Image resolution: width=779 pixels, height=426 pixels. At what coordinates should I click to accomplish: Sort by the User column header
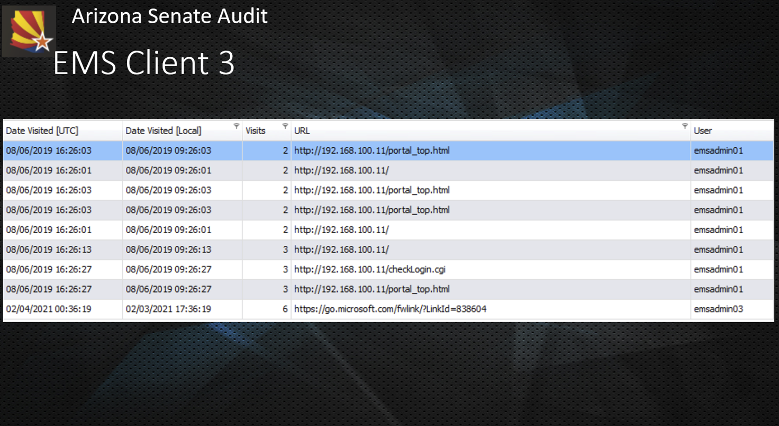703,131
